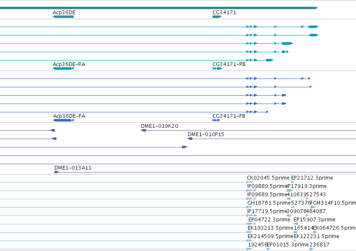Select the teal Acp36DE gene bar

tap(63, 17)
